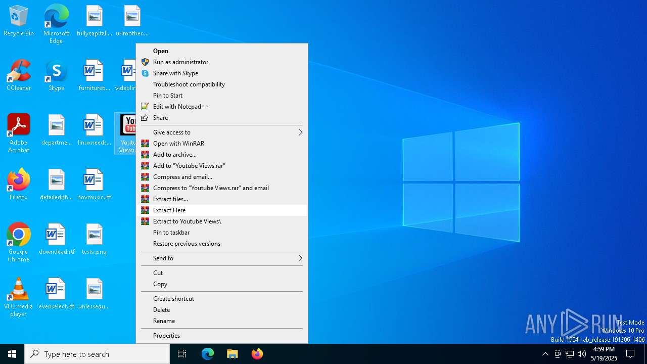This screenshot has width=647, height=364.
Task: Choose Share with Skype
Action: point(222,73)
